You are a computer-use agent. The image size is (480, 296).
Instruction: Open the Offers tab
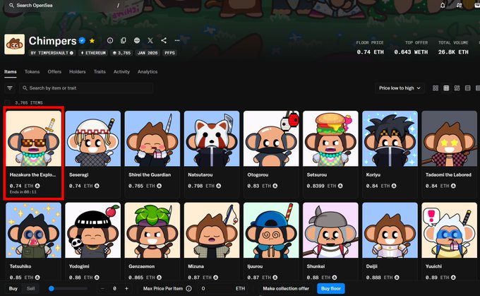pos(54,71)
